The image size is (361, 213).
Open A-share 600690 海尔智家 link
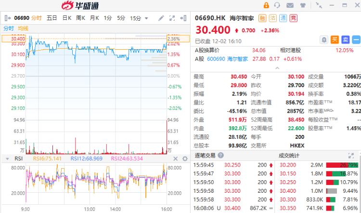coord(227,59)
